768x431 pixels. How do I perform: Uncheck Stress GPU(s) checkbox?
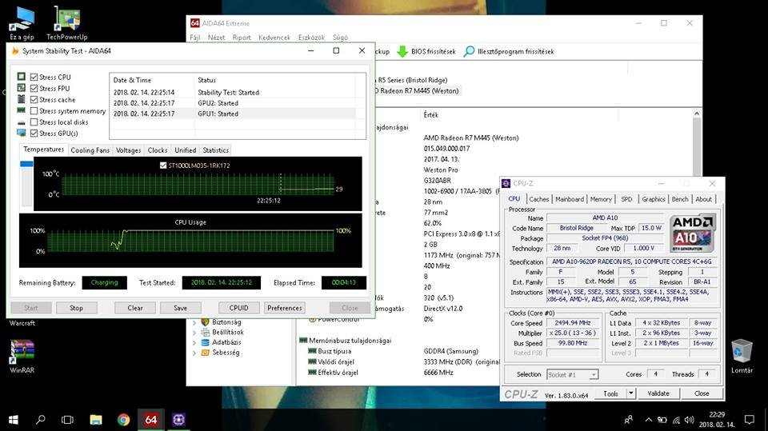34,134
